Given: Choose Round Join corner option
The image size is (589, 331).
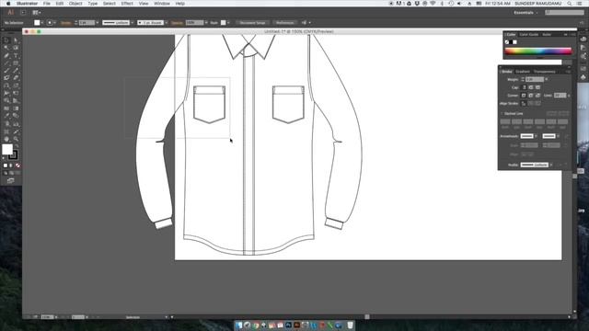Looking at the screenshot, I should point(531,96).
